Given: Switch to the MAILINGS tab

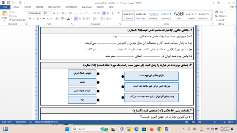Looking at the screenshot, I should 87,7.
